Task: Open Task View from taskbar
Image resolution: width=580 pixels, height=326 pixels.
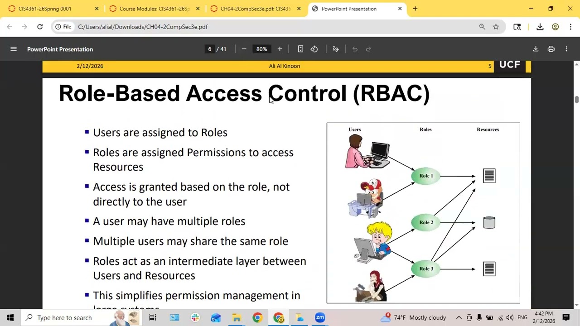Action: [153, 317]
